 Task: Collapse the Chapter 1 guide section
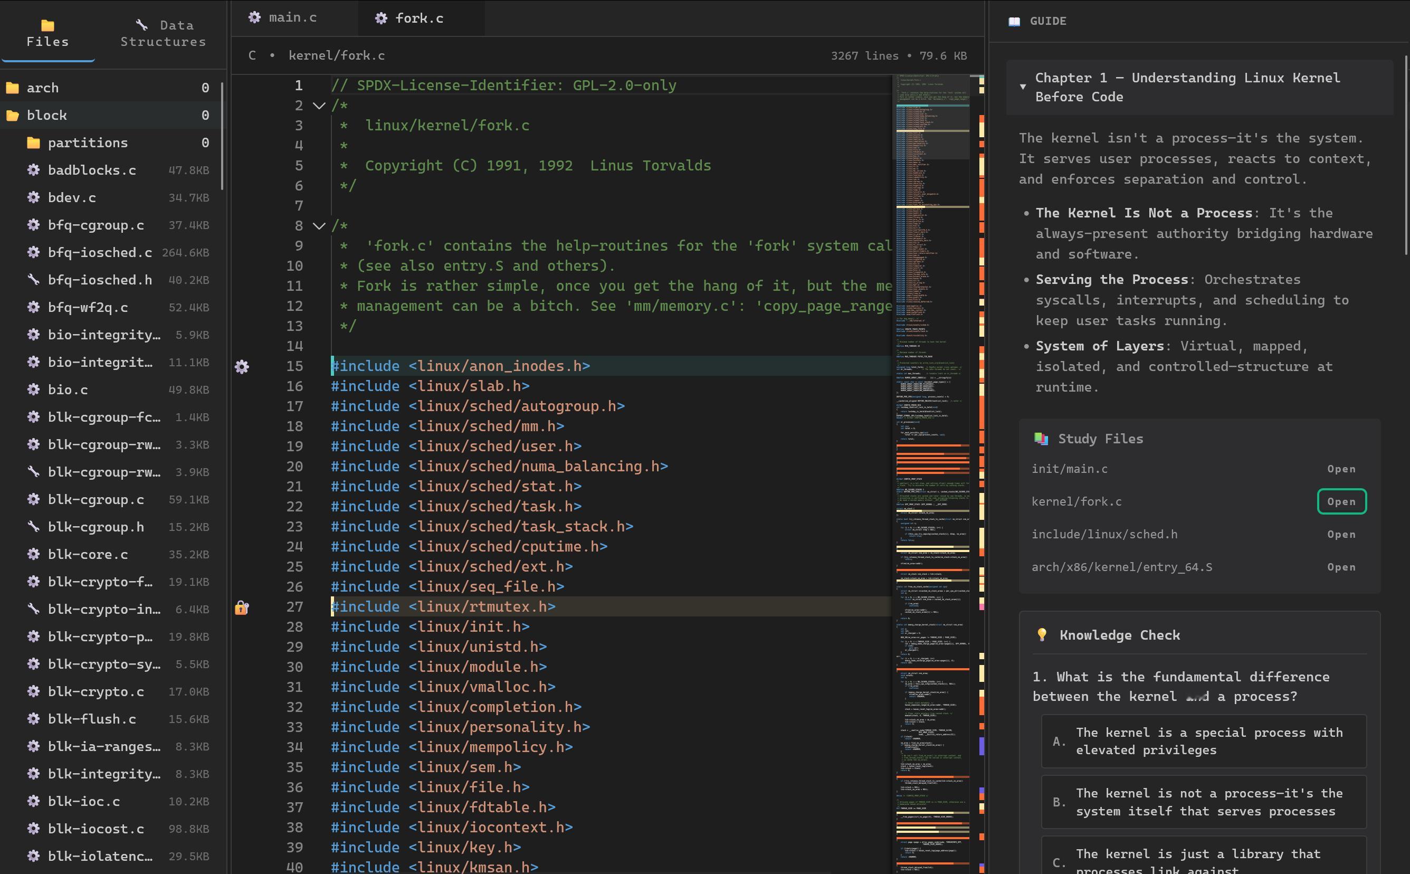tap(1023, 86)
